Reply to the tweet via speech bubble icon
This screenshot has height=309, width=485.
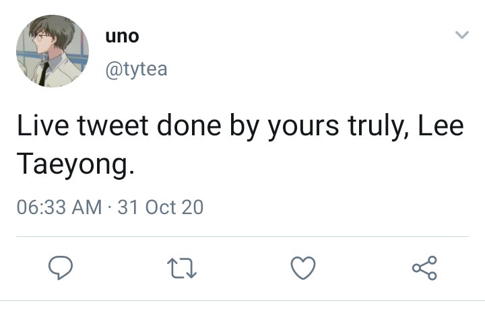(x=61, y=267)
